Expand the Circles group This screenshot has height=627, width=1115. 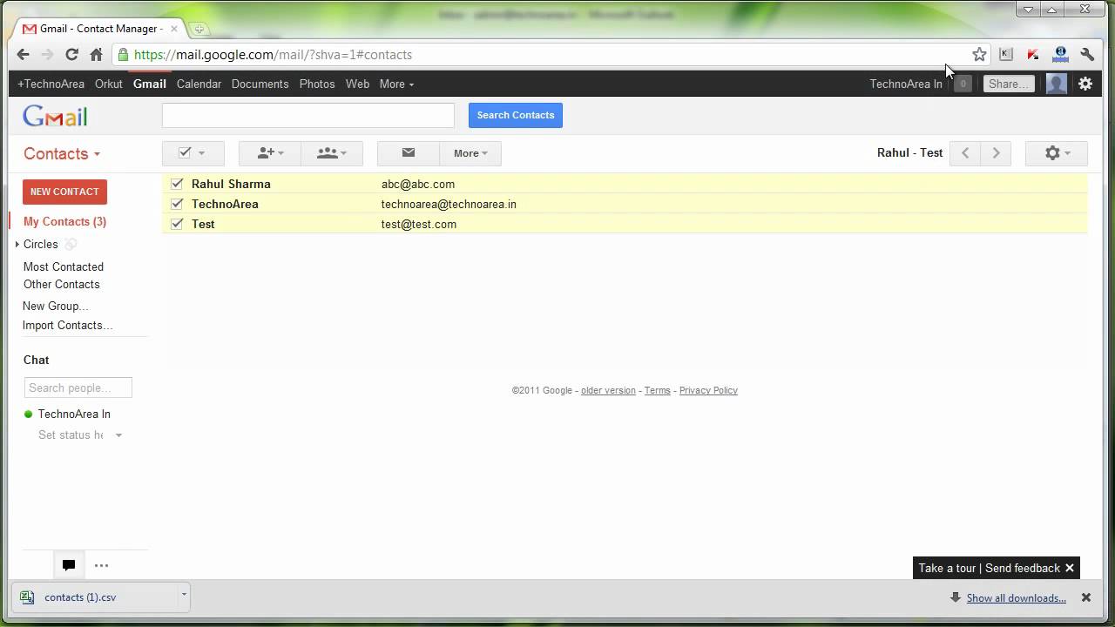point(17,245)
